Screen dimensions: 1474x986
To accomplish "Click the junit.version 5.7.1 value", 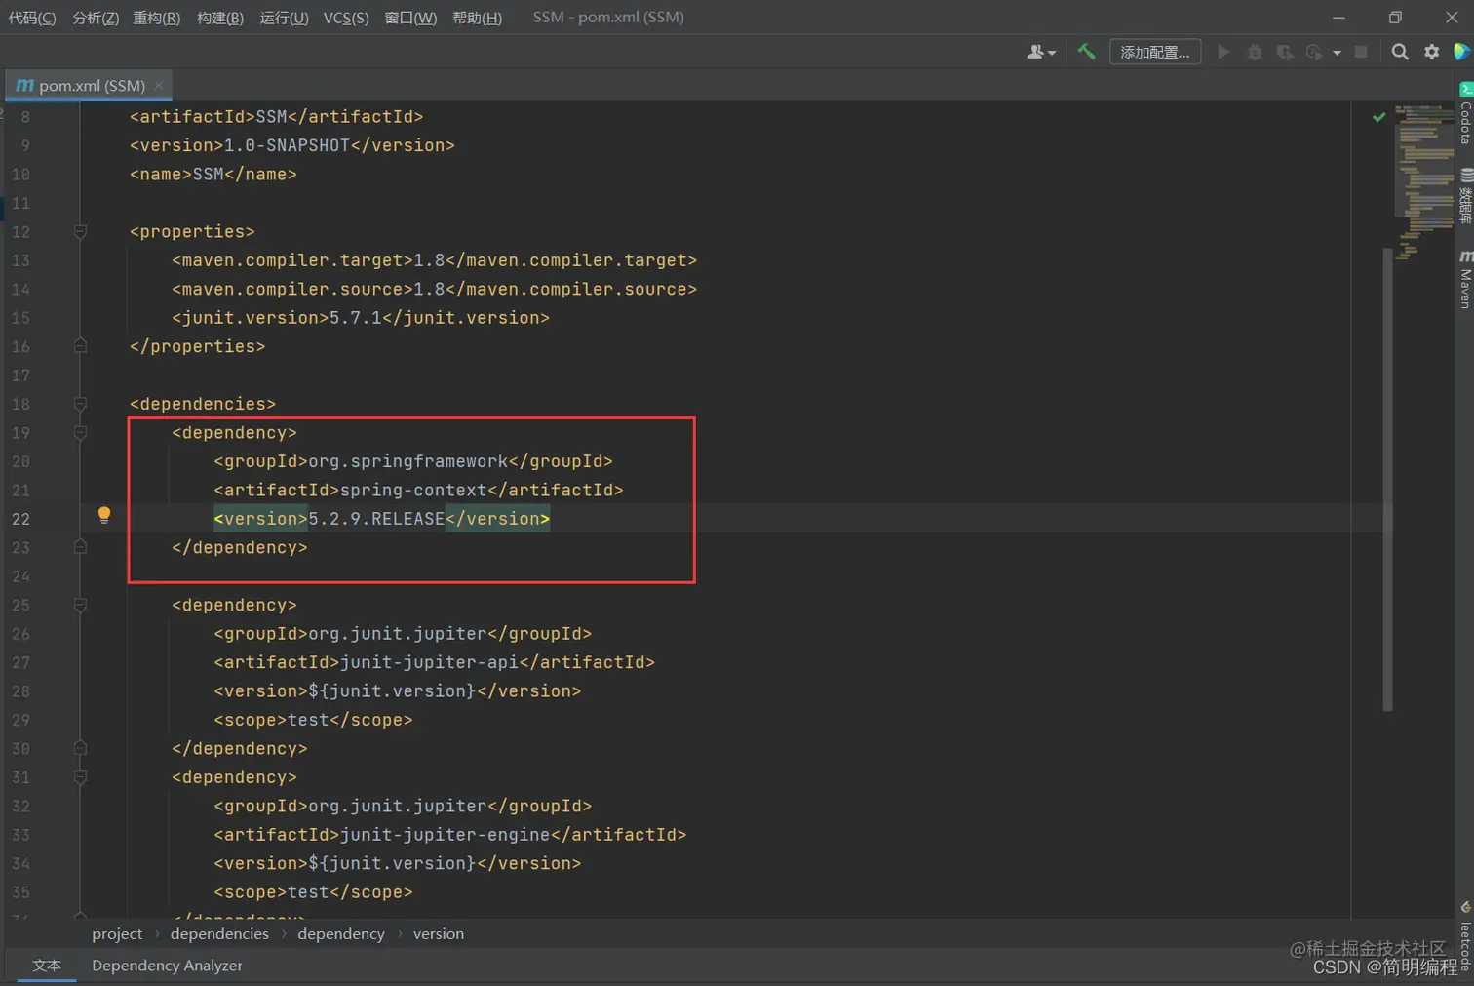I will [x=355, y=318].
